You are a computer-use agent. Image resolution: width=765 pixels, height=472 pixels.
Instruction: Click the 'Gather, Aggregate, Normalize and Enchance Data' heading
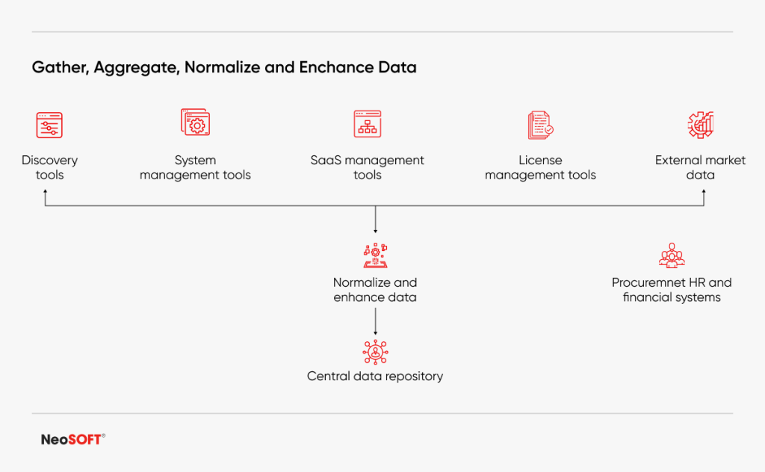[x=224, y=67]
